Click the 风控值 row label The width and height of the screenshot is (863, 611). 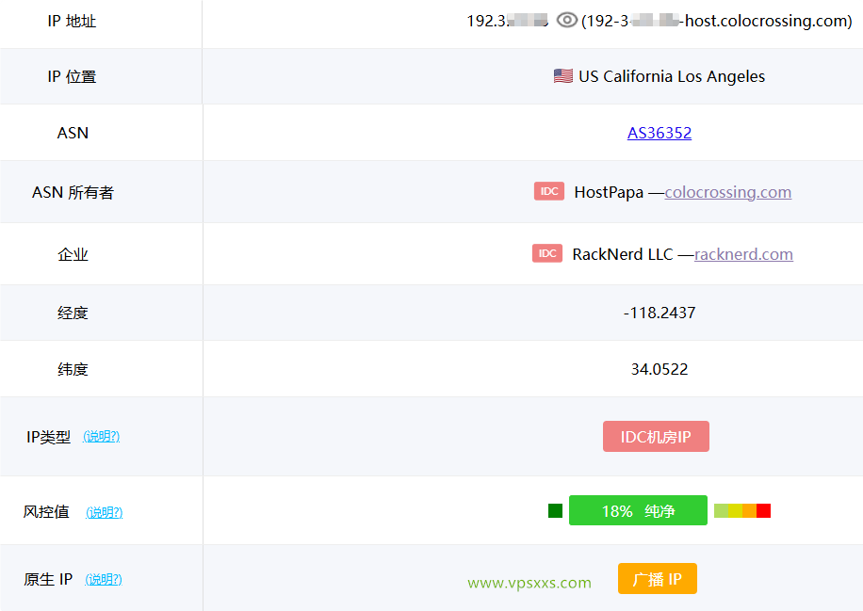click(46, 512)
